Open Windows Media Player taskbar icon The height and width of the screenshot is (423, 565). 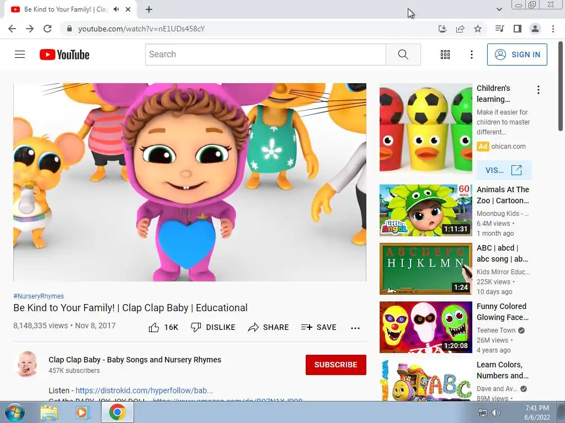[83, 413]
